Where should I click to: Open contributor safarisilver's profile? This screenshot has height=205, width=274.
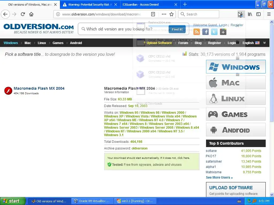point(214,161)
